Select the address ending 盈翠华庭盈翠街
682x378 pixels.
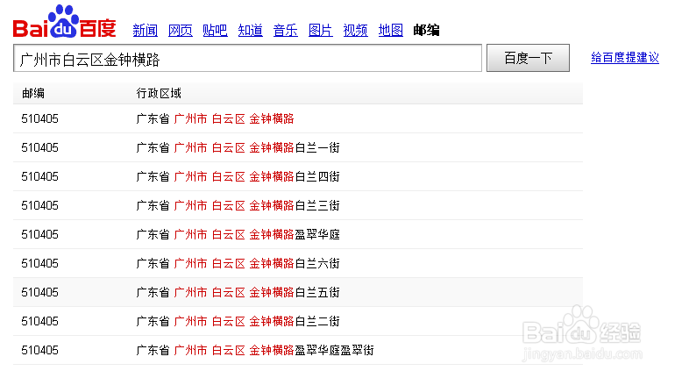coord(255,350)
